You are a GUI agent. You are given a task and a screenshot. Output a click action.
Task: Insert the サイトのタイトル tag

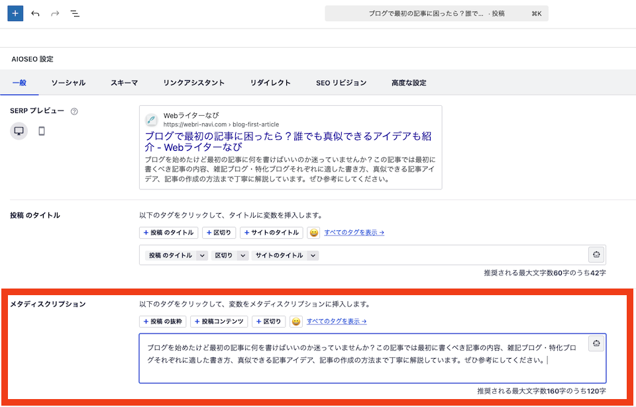click(272, 233)
